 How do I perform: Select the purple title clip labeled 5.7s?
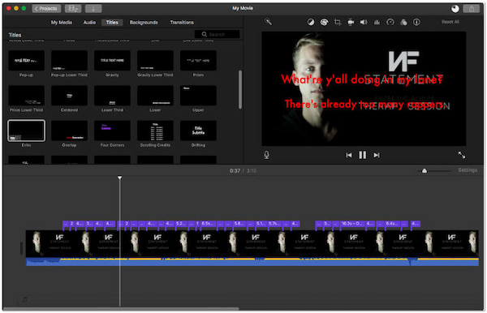tap(275, 224)
